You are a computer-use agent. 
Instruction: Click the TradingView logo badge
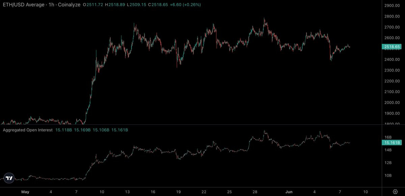click(x=9, y=178)
